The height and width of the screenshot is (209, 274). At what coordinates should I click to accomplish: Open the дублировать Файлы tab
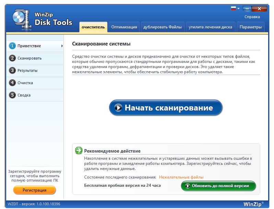click(x=162, y=27)
